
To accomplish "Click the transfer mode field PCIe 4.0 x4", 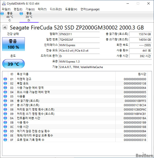I will [x=79, y=51].
